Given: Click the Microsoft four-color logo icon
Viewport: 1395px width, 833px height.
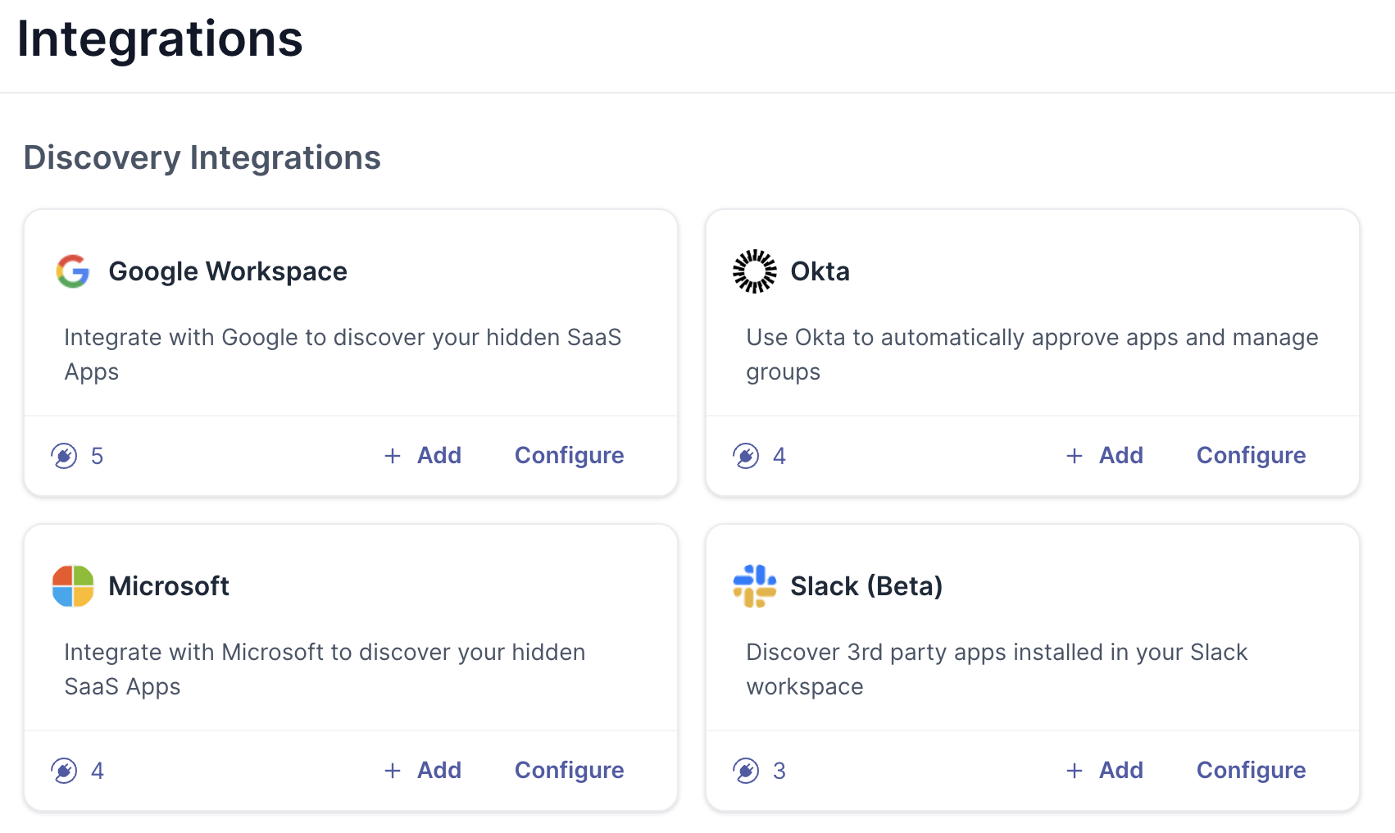Looking at the screenshot, I should tap(73, 586).
